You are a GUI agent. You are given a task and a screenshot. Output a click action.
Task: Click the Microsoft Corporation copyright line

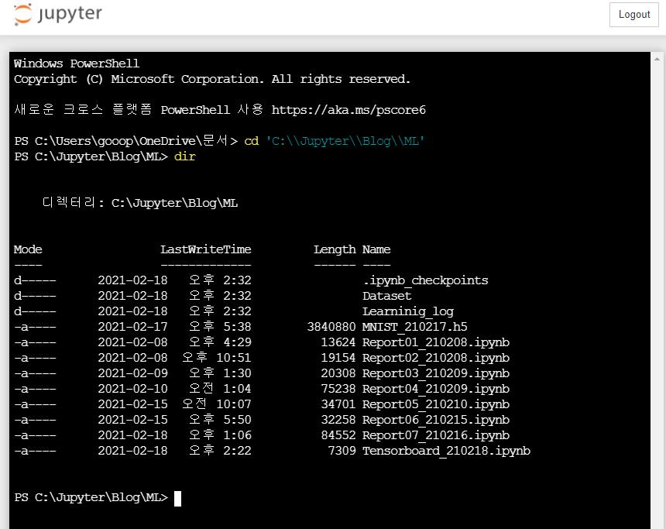point(212,80)
